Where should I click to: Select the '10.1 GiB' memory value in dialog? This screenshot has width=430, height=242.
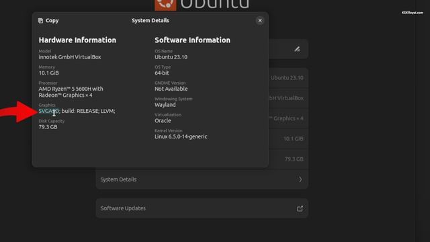click(48, 73)
